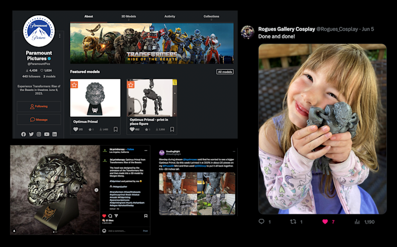397x247 pixels.
Task: Click the Paramount Pictures profile logo
Action: point(39,31)
